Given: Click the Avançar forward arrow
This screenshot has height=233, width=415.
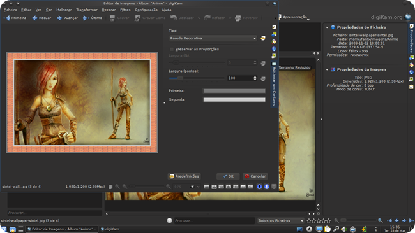Looking at the screenshot, I should click(x=67, y=18).
